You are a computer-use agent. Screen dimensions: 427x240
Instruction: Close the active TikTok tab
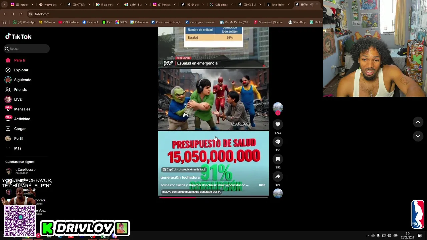317,5
